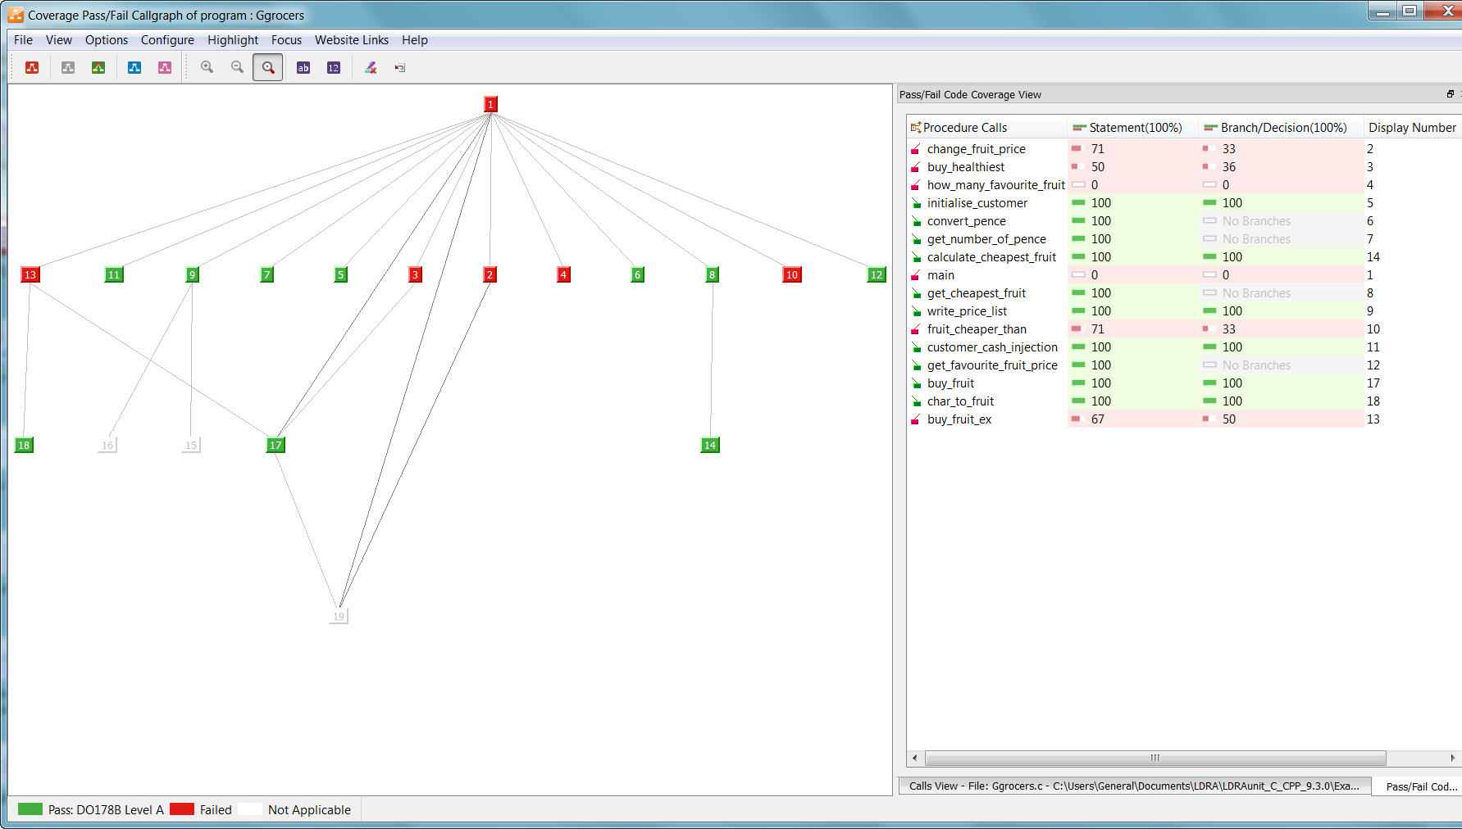Image resolution: width=1462 pixels, height=829 pixels.
Task: Toggle the '12' number labels button
Action: (334, 68)
